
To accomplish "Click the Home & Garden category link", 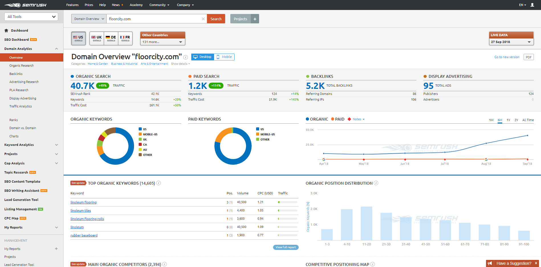I will (98, 64).
